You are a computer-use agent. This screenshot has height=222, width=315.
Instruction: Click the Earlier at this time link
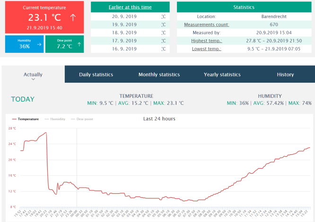click(130, 7)
